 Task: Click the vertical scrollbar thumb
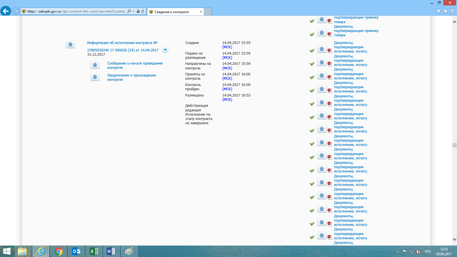[x=454, y=145]
